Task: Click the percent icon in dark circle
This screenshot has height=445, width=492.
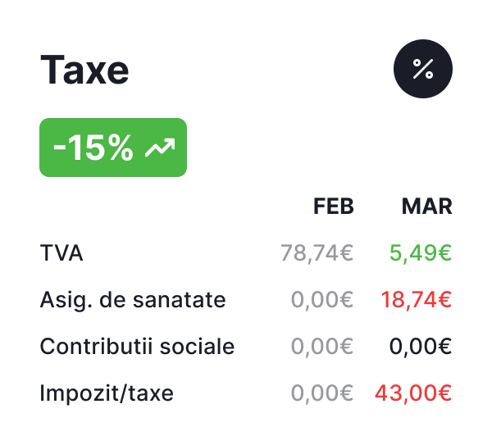Action: click(423, 69)
